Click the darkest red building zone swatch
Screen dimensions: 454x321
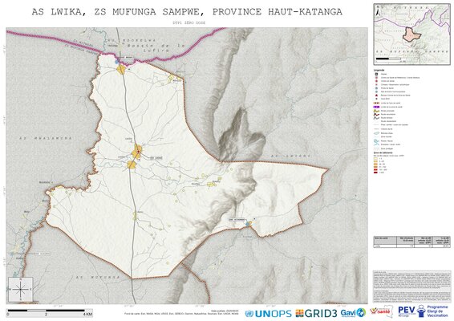click(375, 173)
